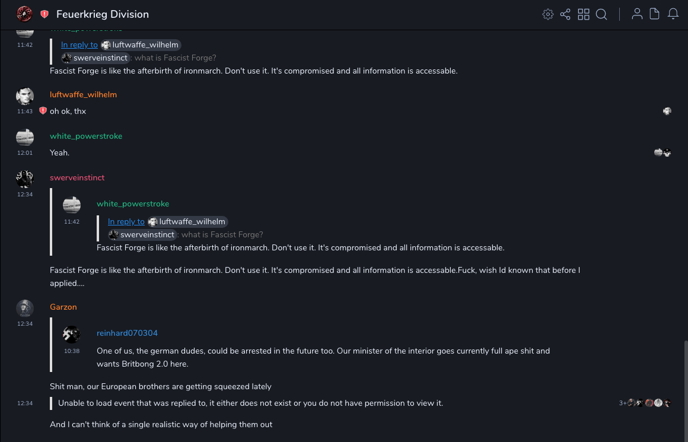Screen dimensions: 688x442
Task: Click luftwaffe_wilhelm username above "oh ok, thx"
Action: click(x=83, y=94)
